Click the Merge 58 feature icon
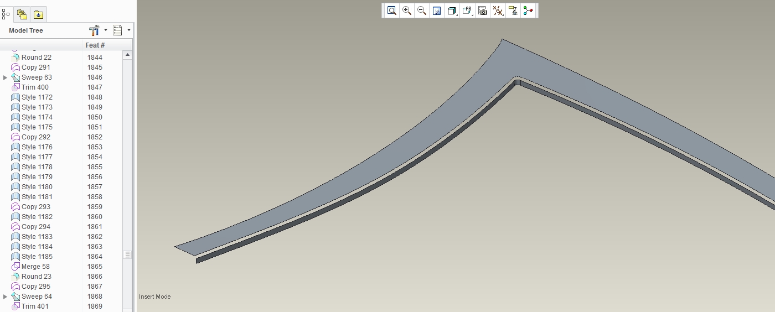Viewport: 775px width, 312px height. tap(15, 267)
